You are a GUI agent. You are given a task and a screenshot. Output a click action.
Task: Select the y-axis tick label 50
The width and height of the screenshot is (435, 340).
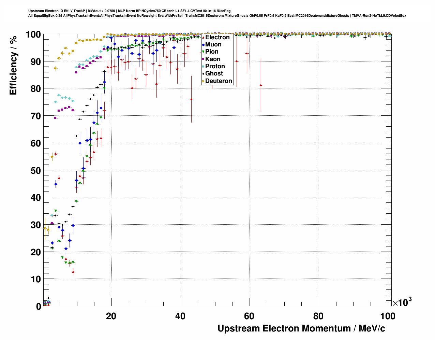[x=33, y=170]
